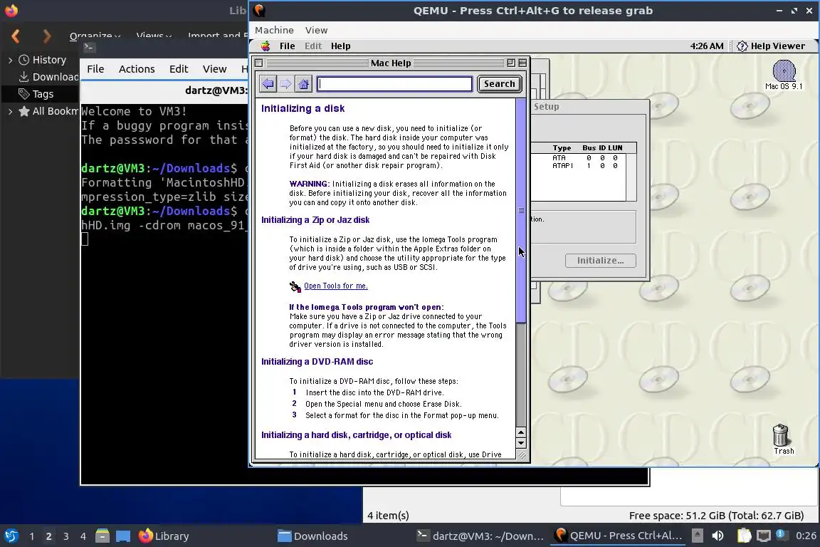The image size is (820, 547).
Task: Click 'Initializing a hard disk, cartridge, or optical disk' heading
Action: [356, 435]
